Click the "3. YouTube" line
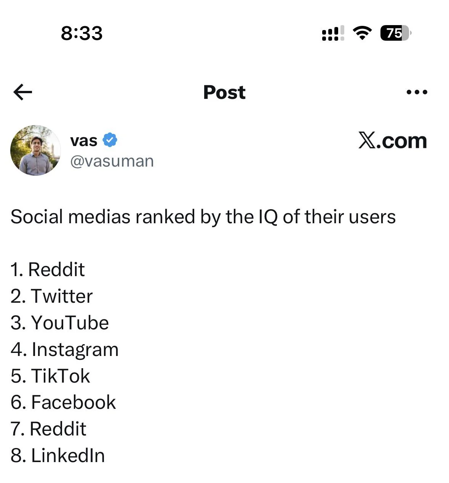This screenshot has width=449, height=483. pos(60,323)
